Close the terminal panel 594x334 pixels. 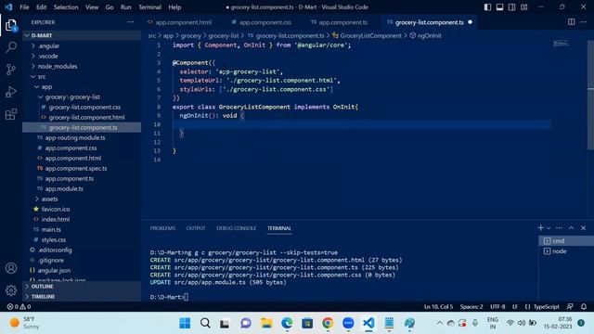point(584,228)
